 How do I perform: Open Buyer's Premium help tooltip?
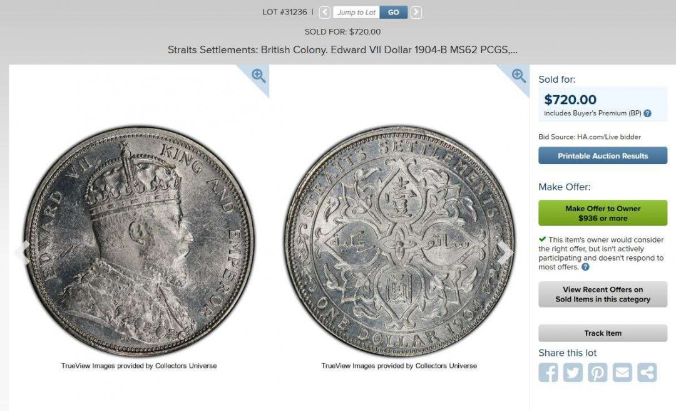(x=648, y=113)
